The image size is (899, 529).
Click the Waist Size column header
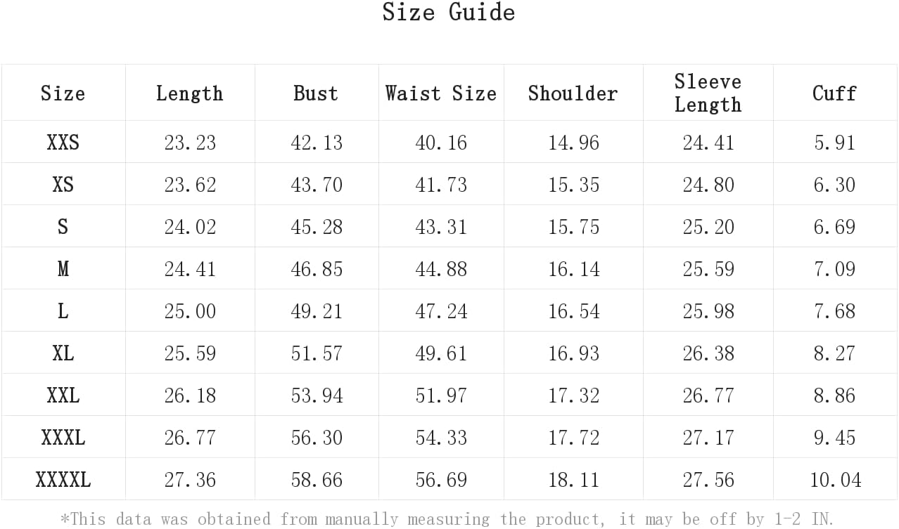(x=441, y=93)
